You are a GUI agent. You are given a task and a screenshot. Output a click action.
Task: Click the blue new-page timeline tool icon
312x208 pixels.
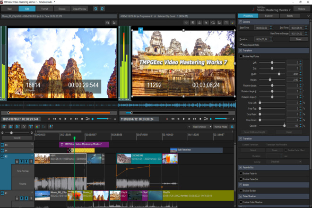[17, 127]
